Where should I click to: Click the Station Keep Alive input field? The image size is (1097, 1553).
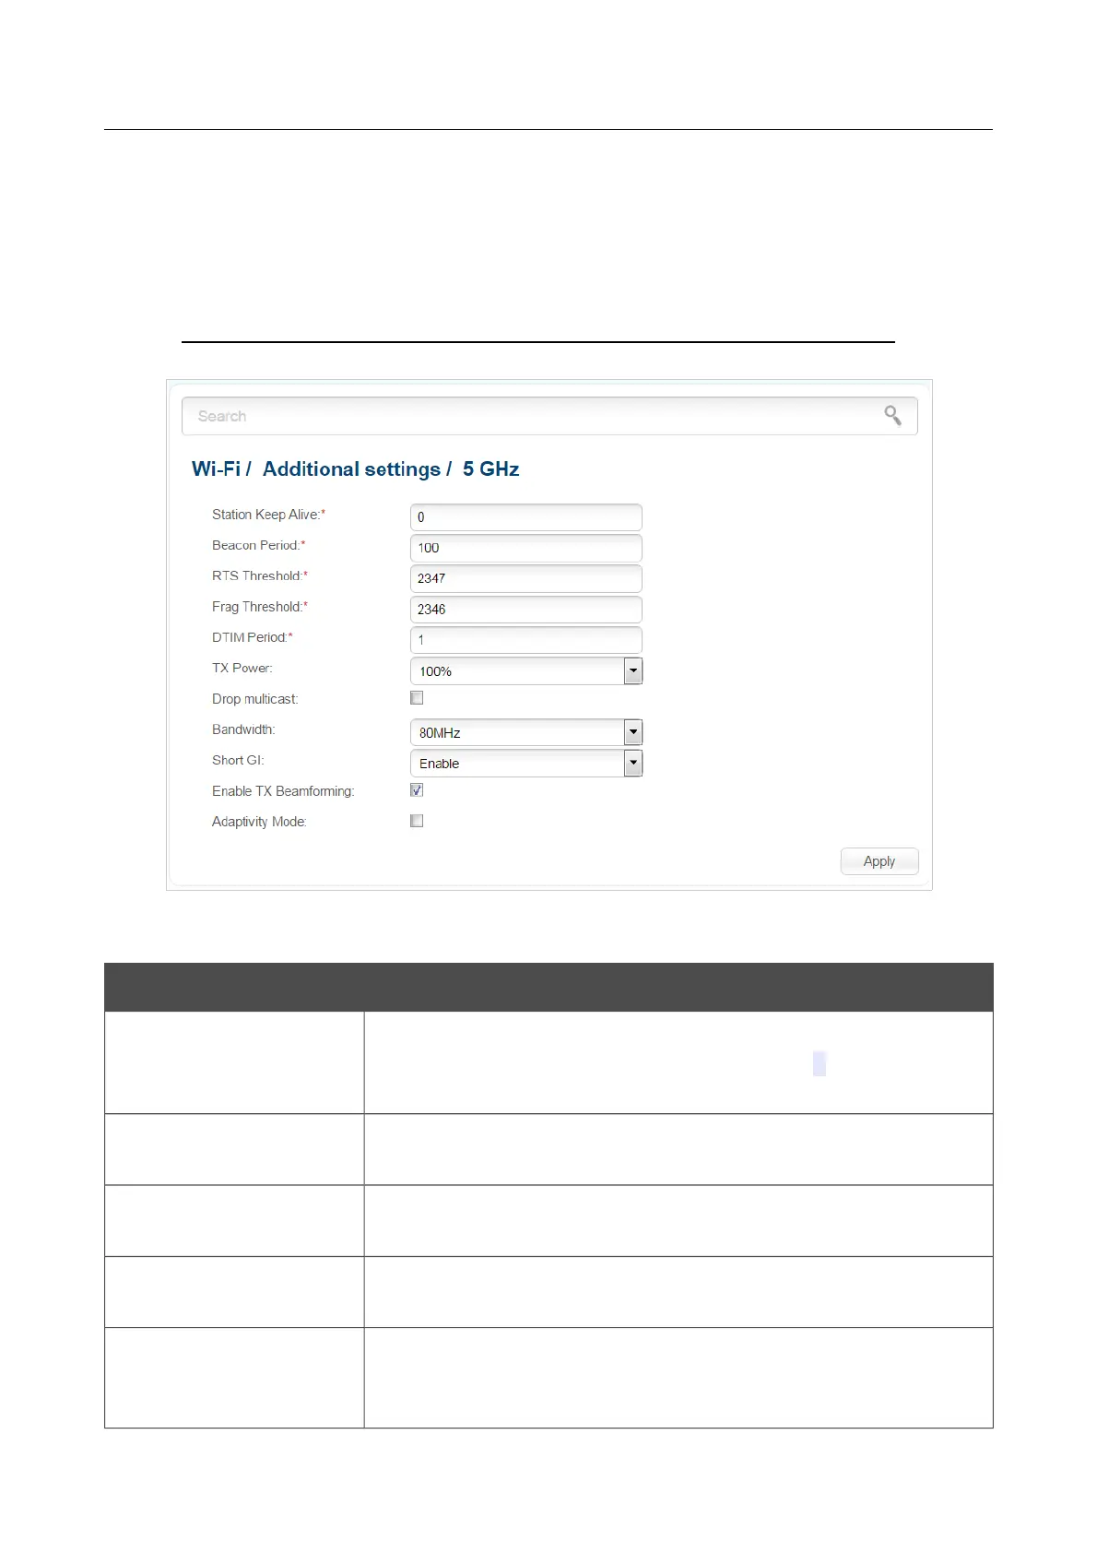(525, 517)
